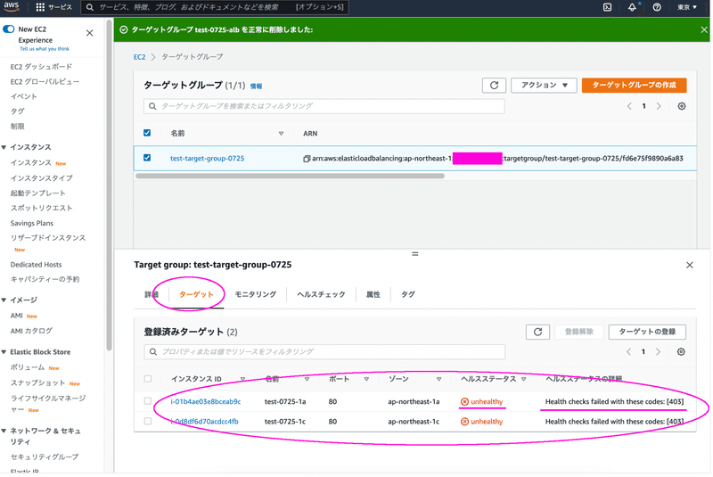Click the split panel resize handle
Screen dimensions: 713x477
tap(415, 254)
